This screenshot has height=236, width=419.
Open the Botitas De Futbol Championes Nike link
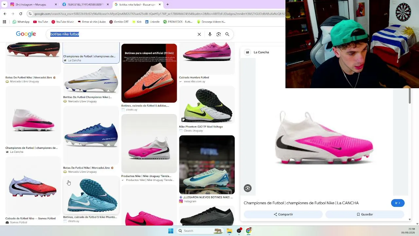pos(87,97)
